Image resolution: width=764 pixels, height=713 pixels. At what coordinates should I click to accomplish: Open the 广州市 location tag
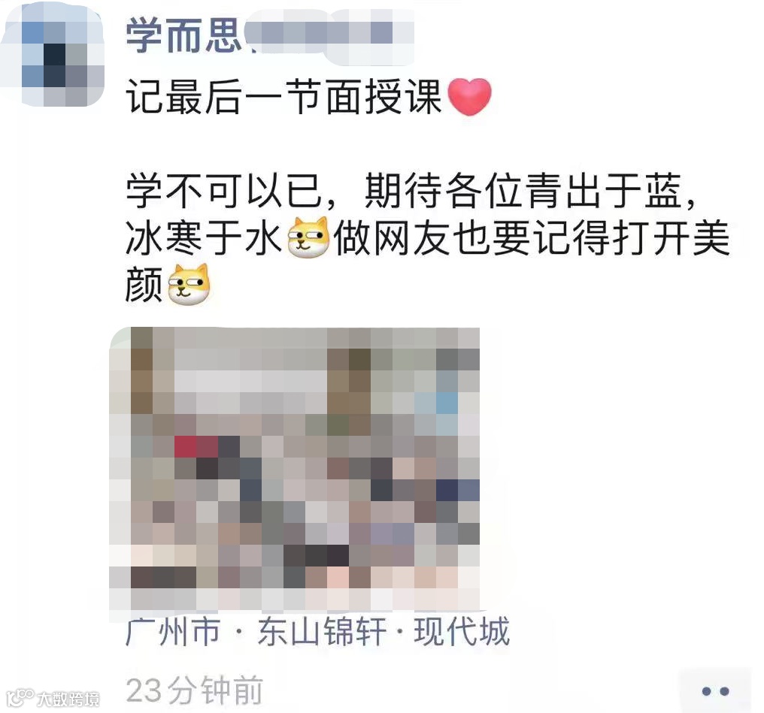click(x=174, y=632)
